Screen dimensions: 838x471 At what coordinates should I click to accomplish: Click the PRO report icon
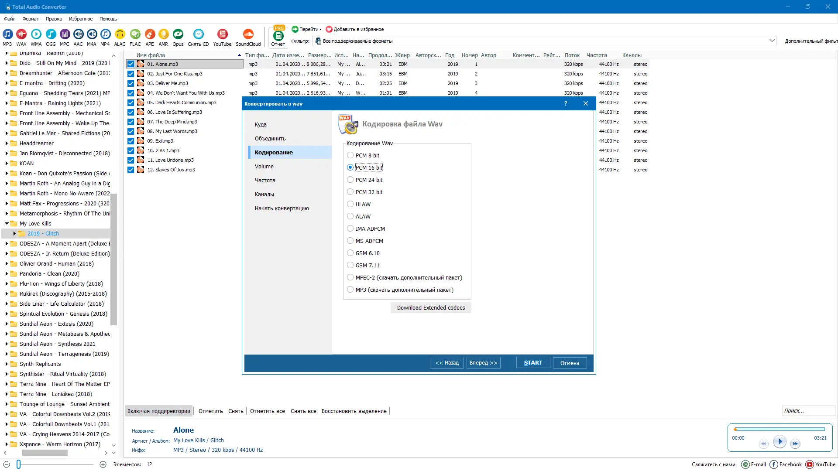point(278,35)
